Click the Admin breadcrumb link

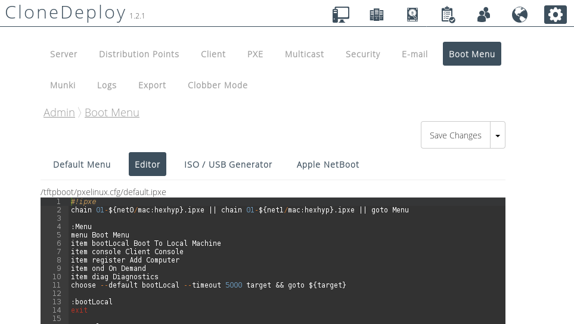point(59,113)
